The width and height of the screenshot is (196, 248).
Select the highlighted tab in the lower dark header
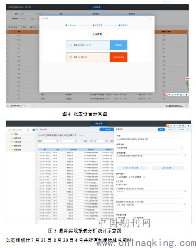[x=98, y=124]
